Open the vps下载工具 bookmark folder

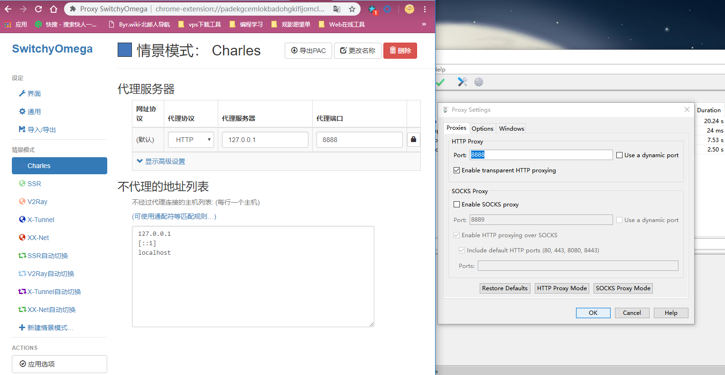pyautogui.click(x=200, y=24)
